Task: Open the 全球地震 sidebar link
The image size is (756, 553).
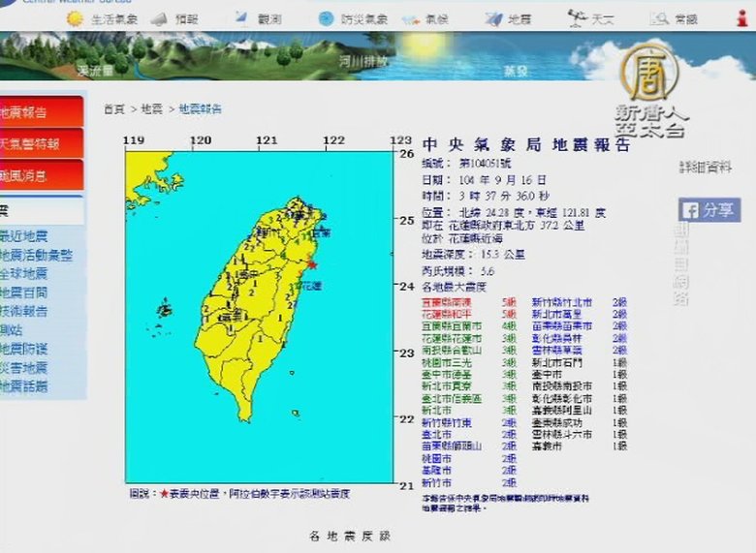Action: pyautogui.click(x=25, y=274)
